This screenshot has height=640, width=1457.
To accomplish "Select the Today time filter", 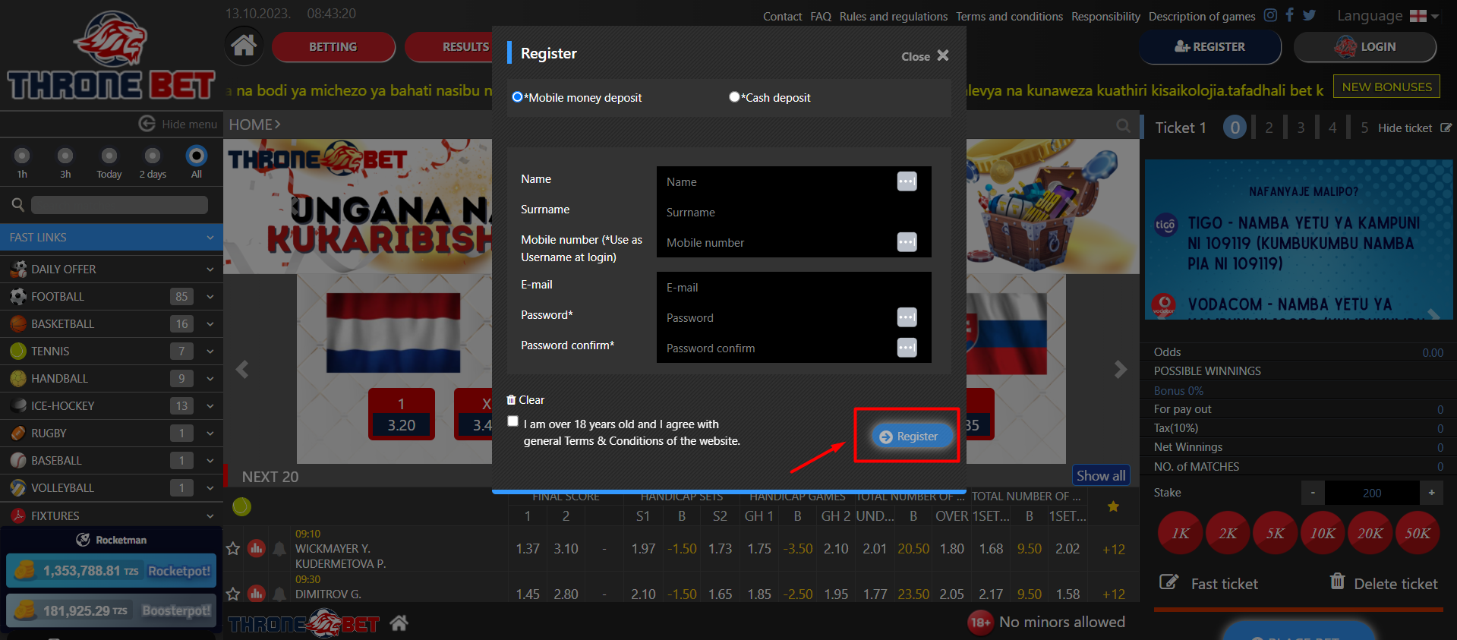I will click(109, 156).
